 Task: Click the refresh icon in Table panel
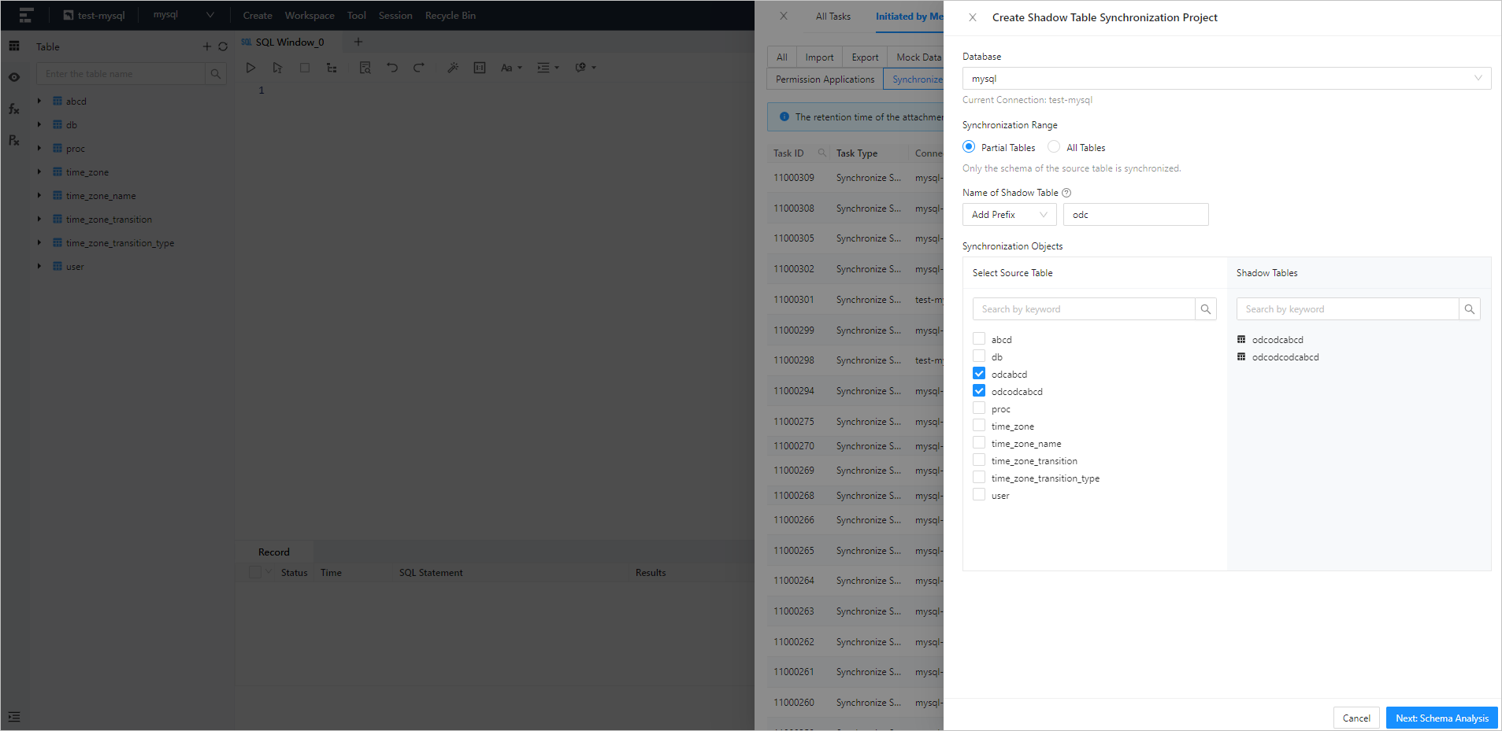(x=223, y=47)
